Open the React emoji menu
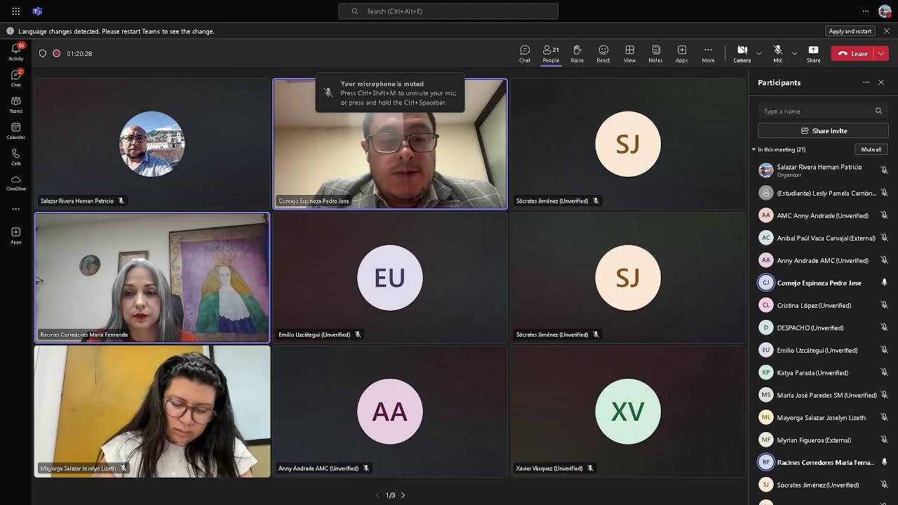The image size is (898, 505). 603,53
